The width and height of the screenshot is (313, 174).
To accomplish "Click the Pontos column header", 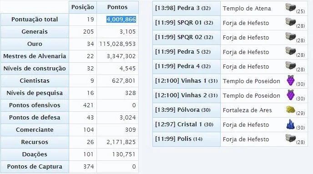I will [x=117, y=7].
